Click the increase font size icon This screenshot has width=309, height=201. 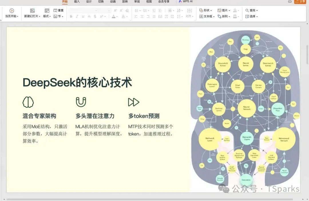pyautogui.click(x=116, y=10)
